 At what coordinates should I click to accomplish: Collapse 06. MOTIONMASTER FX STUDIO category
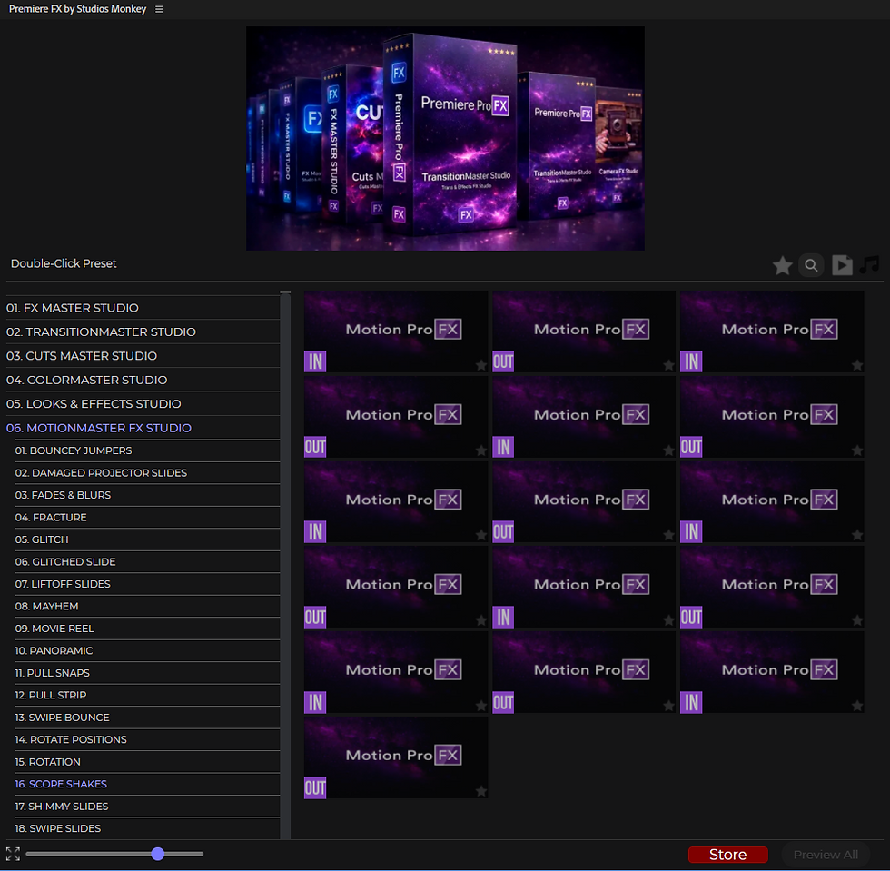143,428
